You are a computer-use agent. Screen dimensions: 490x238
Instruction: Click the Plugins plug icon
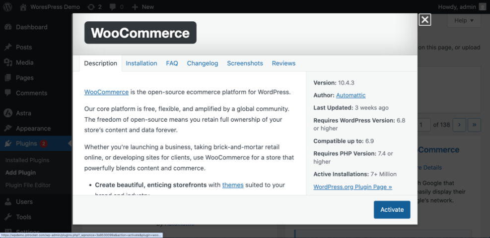[x=8, y=143]
